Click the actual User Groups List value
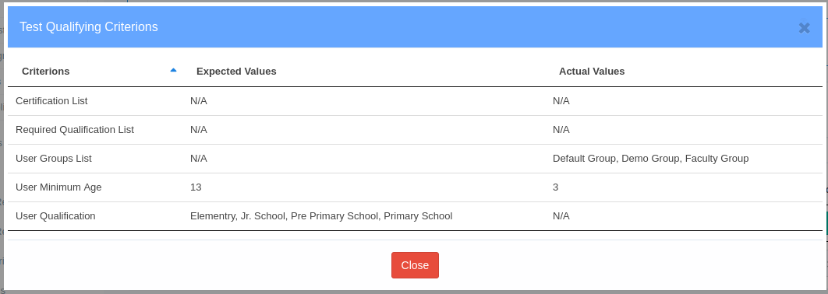The height and width of the screenshot is (294, 828). (x=650, y=159)
